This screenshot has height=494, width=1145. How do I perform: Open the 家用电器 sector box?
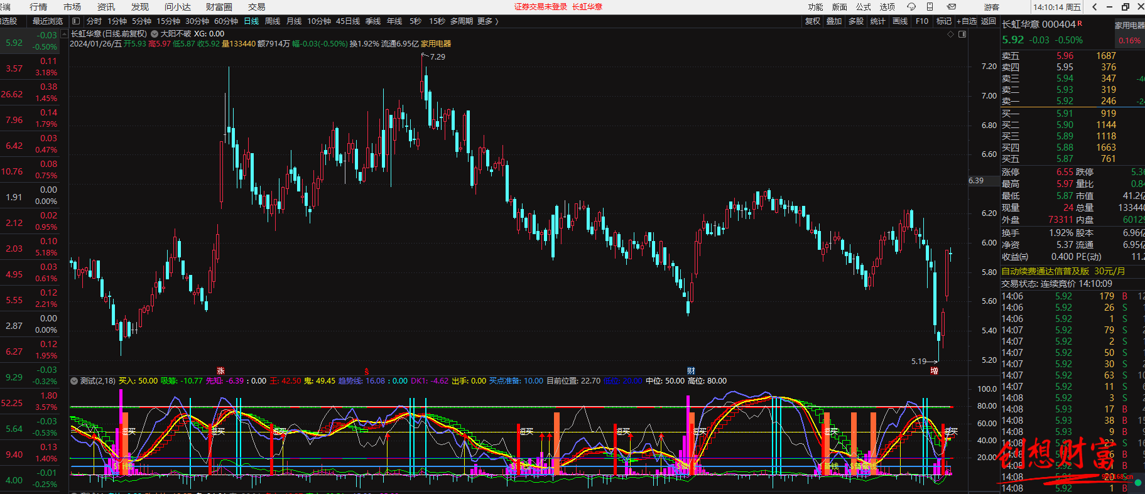click(x=1129, y=33)
